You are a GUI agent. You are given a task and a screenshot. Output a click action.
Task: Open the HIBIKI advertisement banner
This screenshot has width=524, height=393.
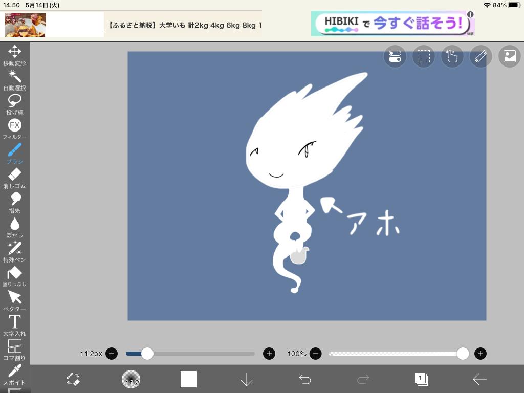point(392,24)
